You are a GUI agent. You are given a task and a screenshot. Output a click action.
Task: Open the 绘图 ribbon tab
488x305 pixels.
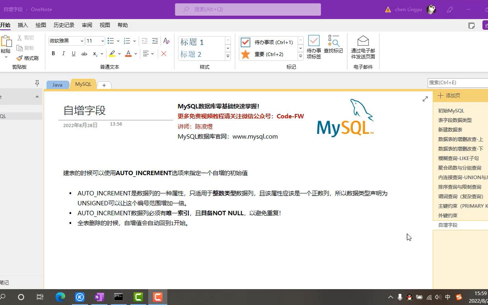click(41, 25)
